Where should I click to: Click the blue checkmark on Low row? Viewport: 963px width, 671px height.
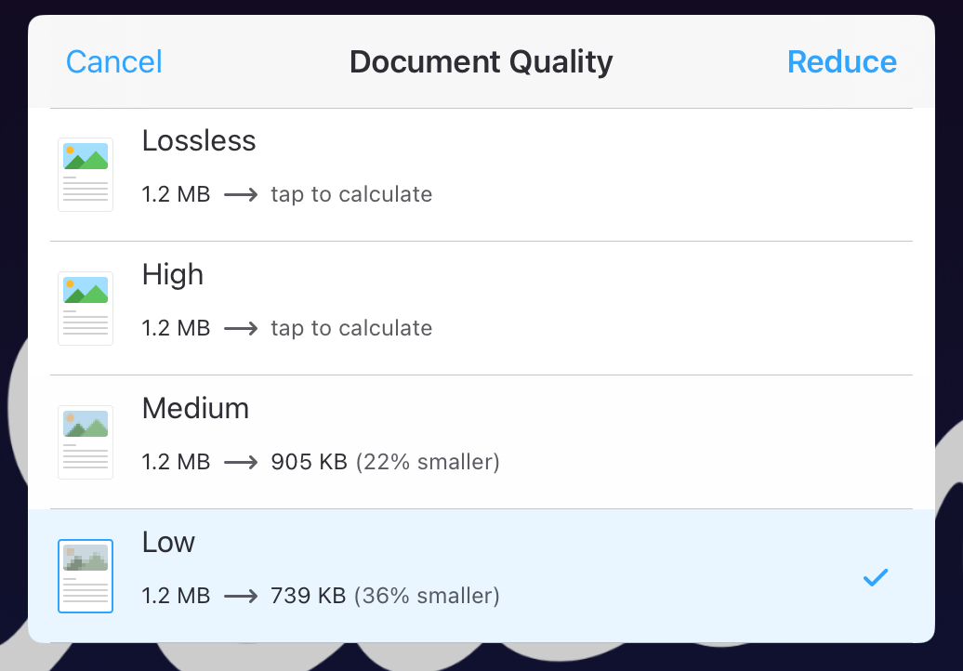point(876,577)
